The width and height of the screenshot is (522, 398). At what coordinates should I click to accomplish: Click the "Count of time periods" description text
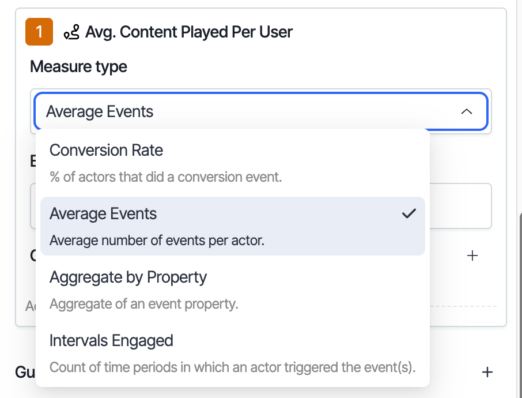(232, 367)
